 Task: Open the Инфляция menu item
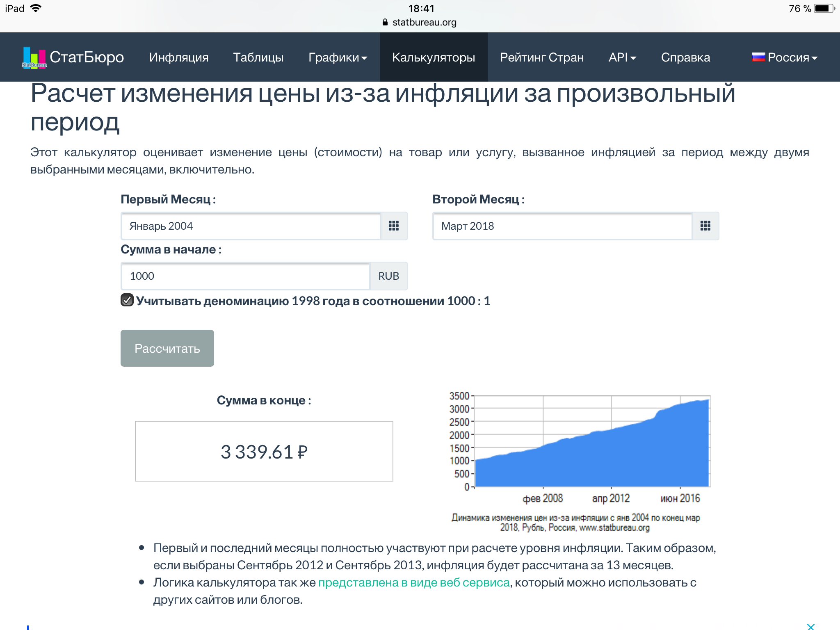click(x=179, y=57)
